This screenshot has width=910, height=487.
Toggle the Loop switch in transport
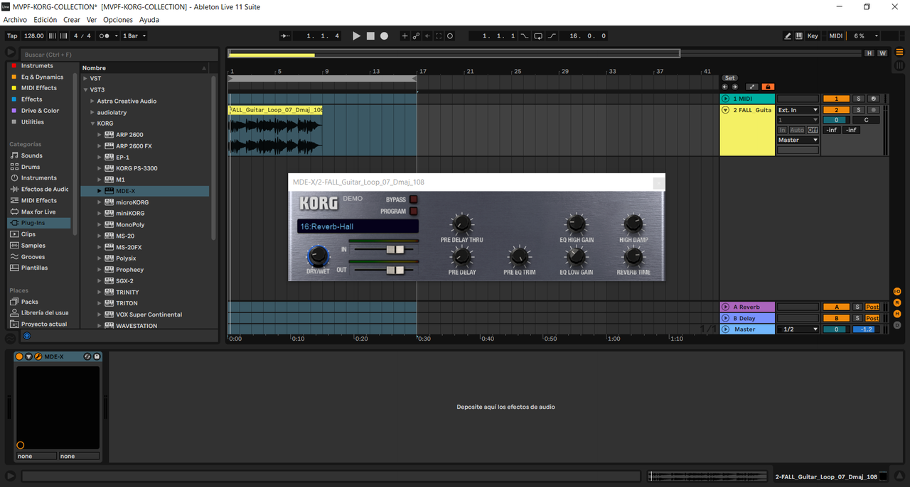(537, 35)
